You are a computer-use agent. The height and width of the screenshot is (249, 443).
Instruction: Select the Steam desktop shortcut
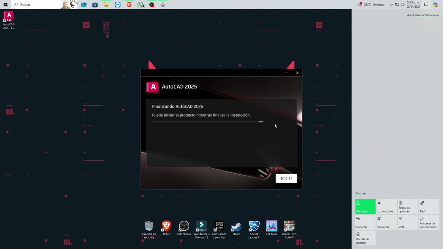tap(236, 228)
